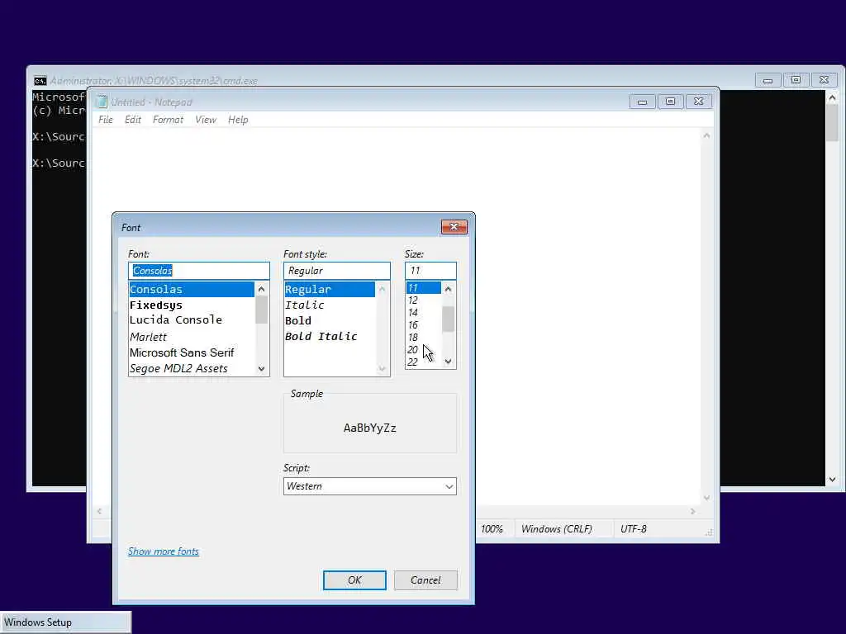
Task: Select size 18 in size list
Action: pyautogui.click(x=424, y=338)
